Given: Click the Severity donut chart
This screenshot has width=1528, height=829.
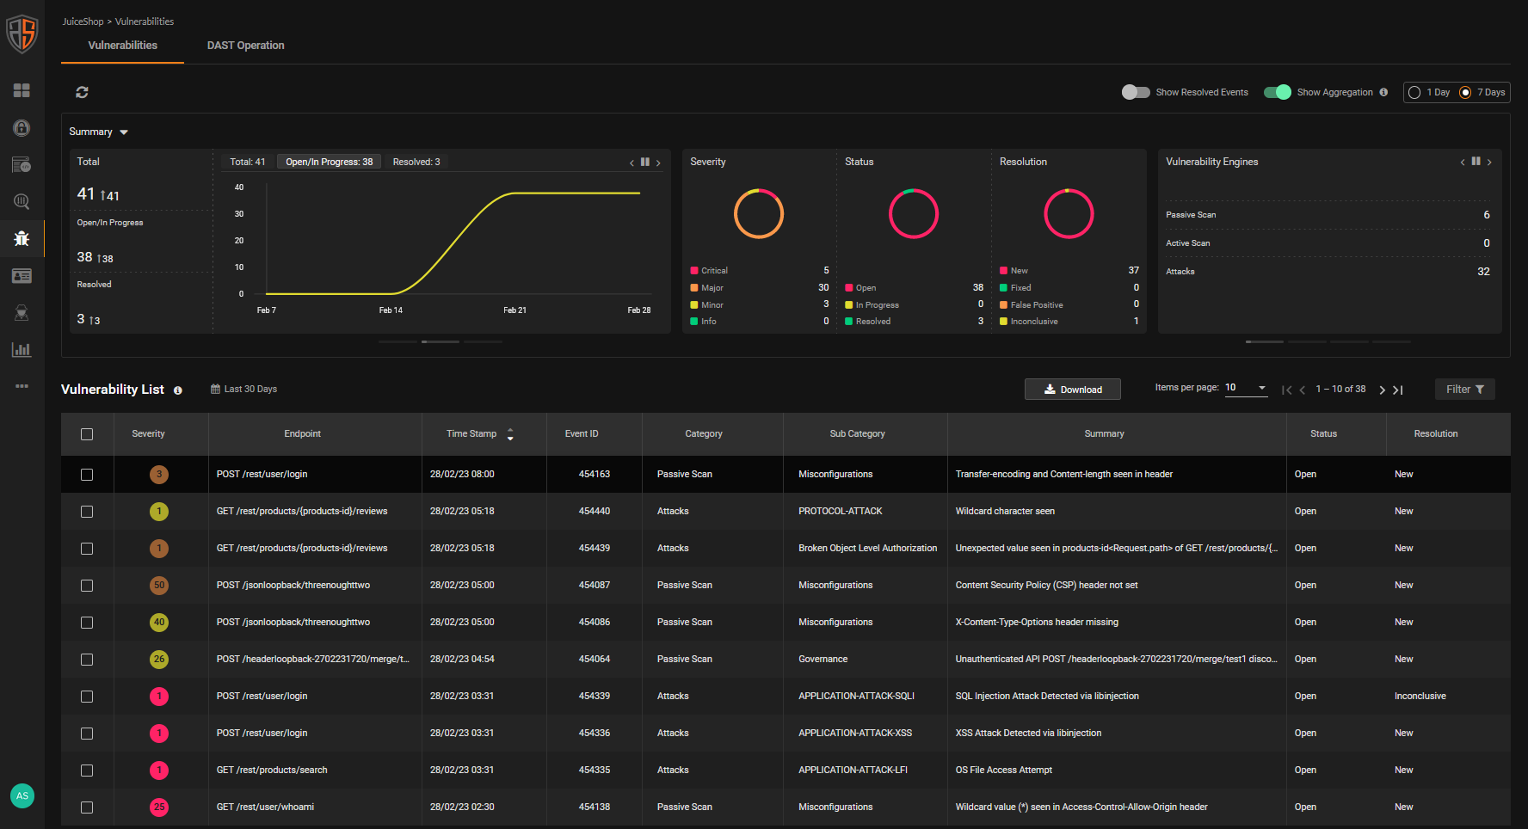Looking at the screenshot, I should (x=759, y=213).
